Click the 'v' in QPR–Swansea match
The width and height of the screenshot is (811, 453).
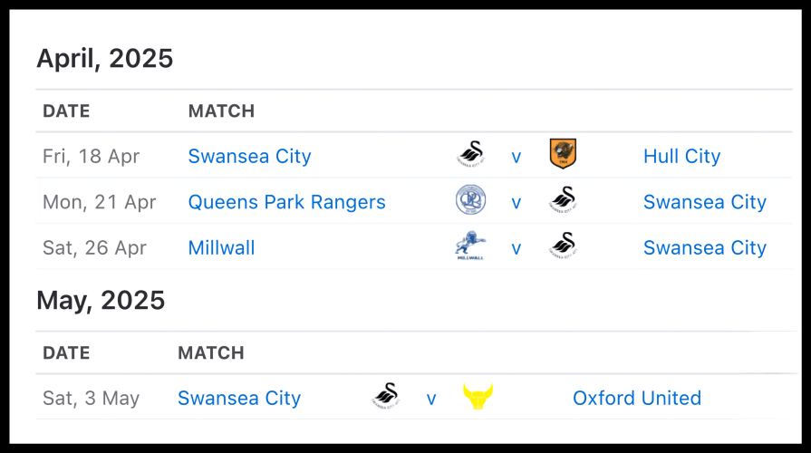[x=517, y=203]
